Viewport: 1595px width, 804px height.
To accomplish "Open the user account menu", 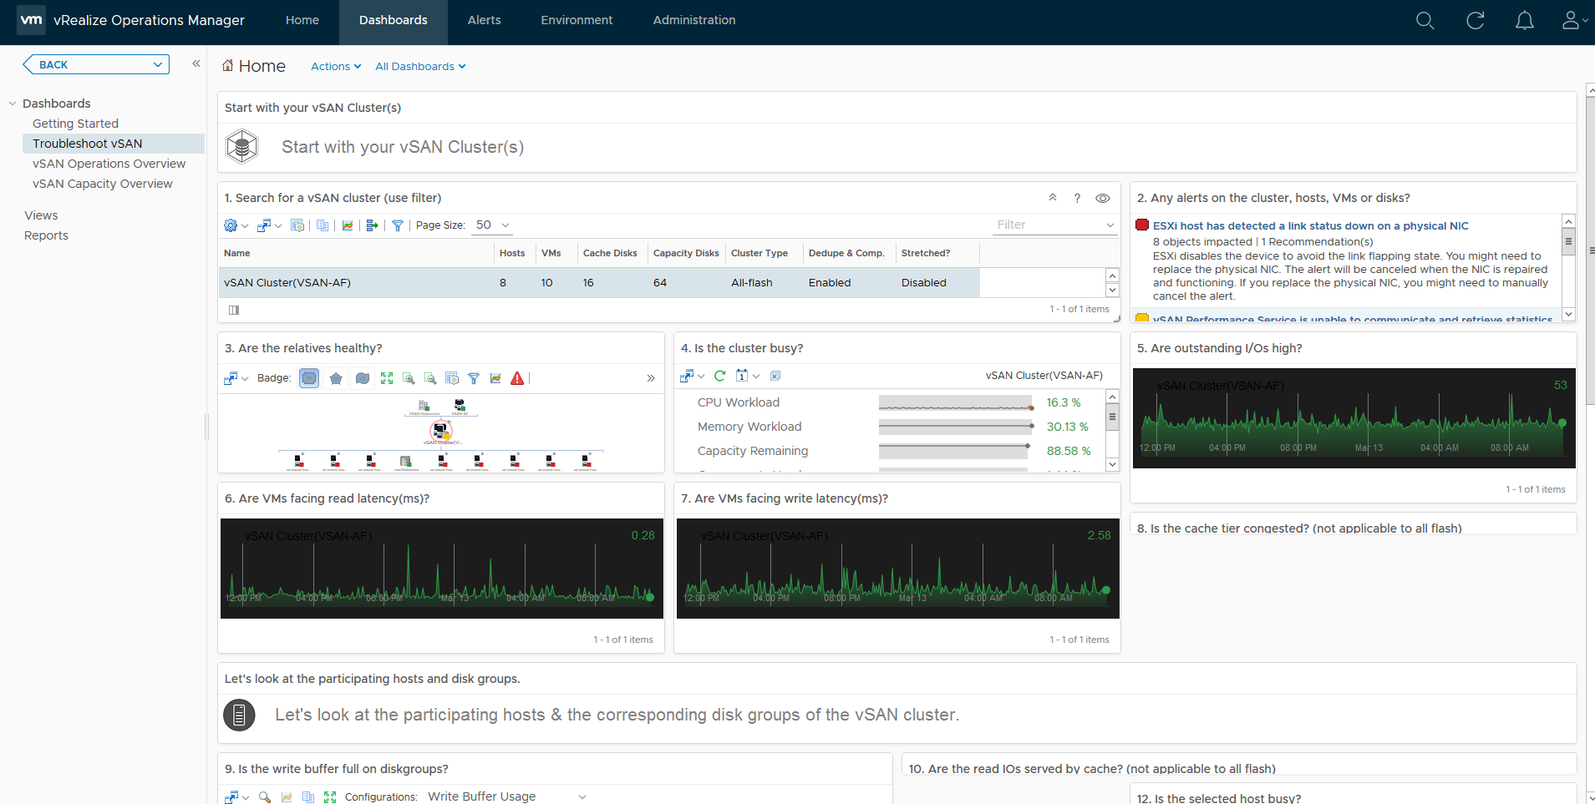I will point(1574,20).
